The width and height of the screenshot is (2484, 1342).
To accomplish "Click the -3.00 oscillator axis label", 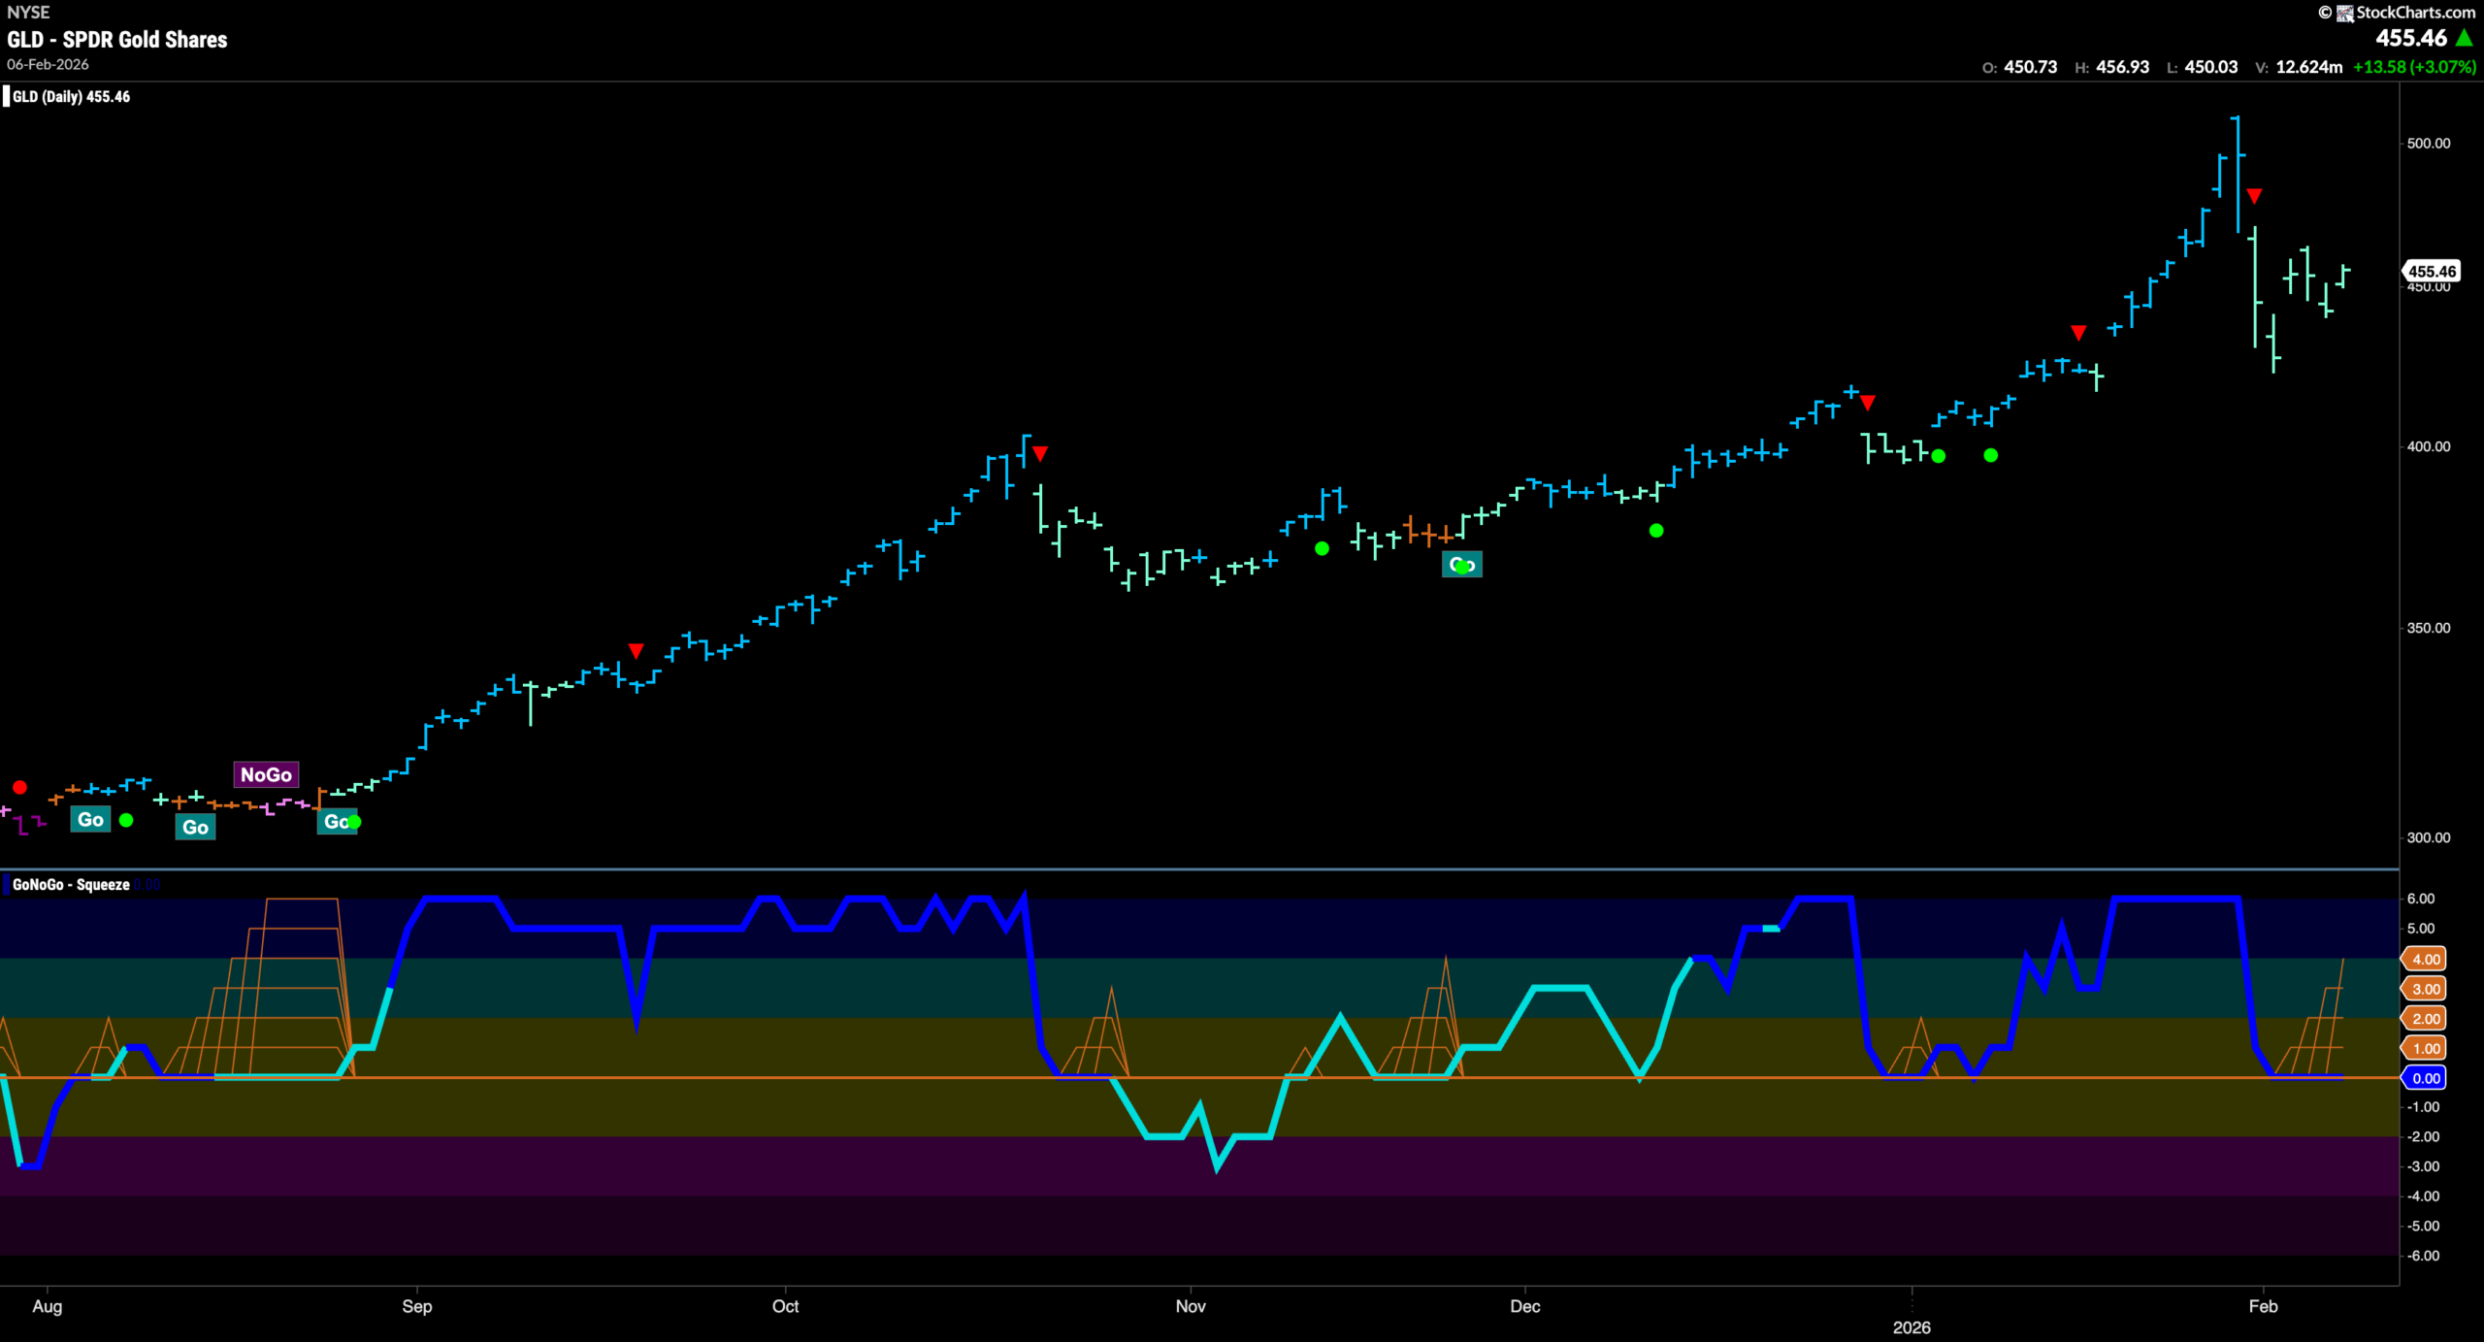I will 2423,1166.
